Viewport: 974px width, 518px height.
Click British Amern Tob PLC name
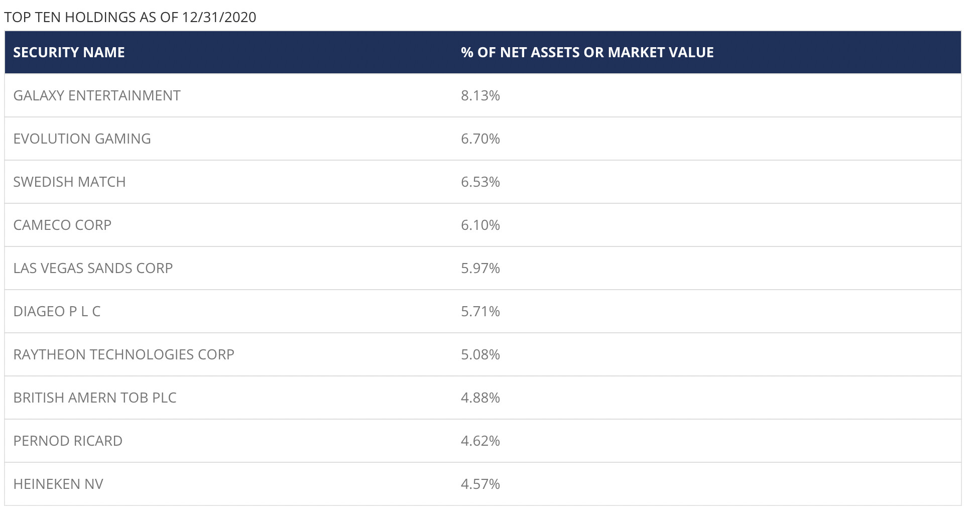pyautogui.click(x=95, y=398)
